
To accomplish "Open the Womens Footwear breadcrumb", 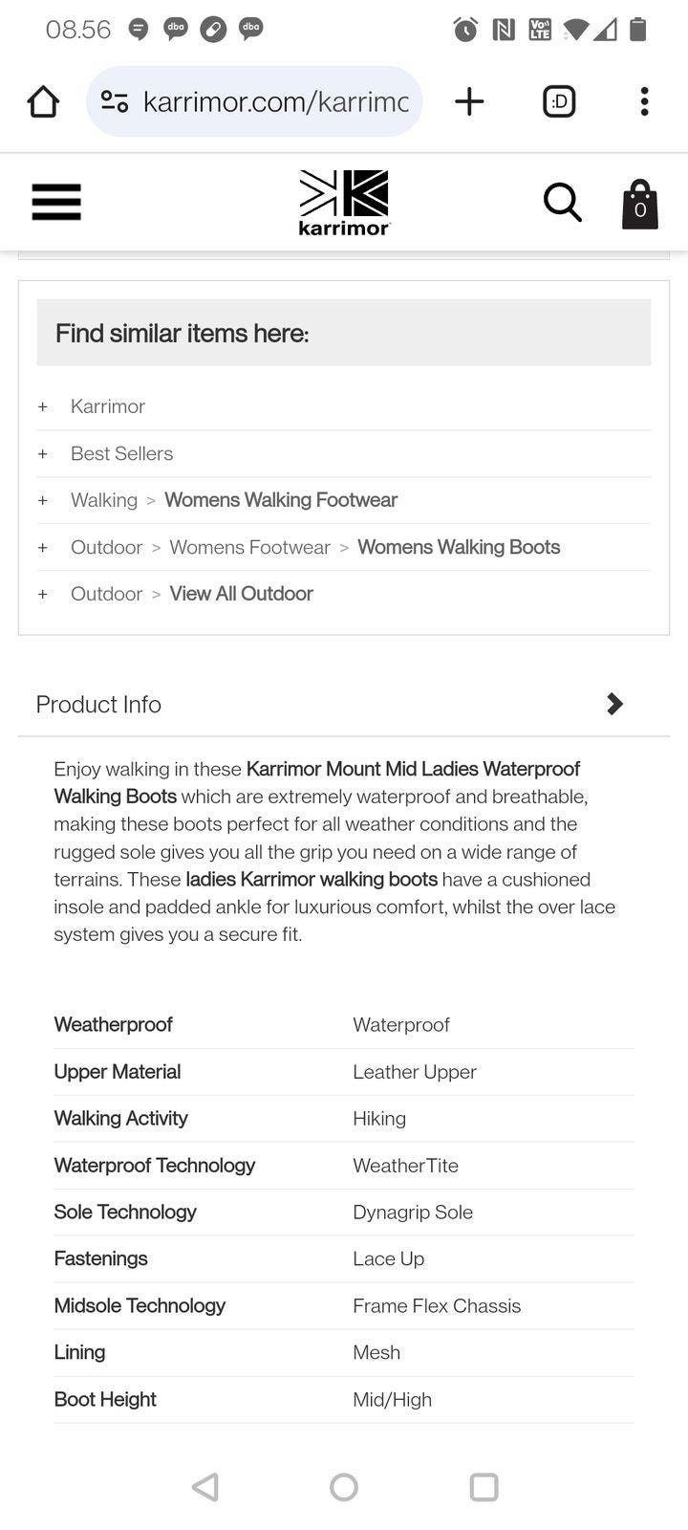I will [x=249, y=547].
